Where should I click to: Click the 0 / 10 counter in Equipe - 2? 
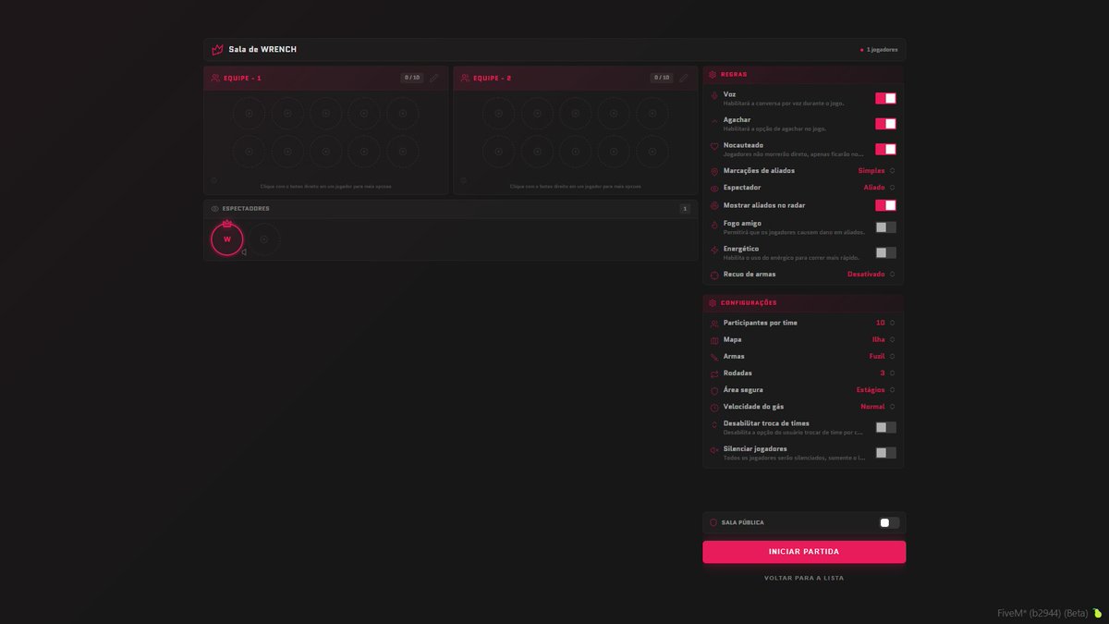(x=662, y=78)
